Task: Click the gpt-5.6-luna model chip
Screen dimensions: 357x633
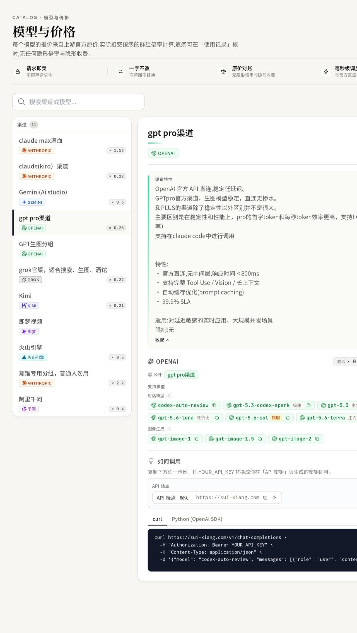Action: (185, 418)
